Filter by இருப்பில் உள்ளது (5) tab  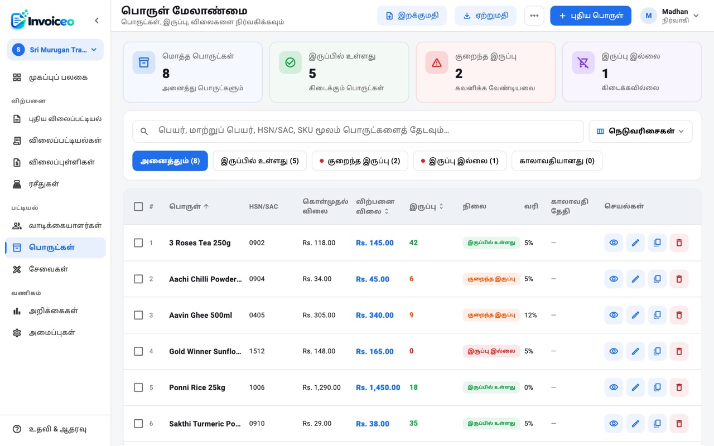point(260,161)
